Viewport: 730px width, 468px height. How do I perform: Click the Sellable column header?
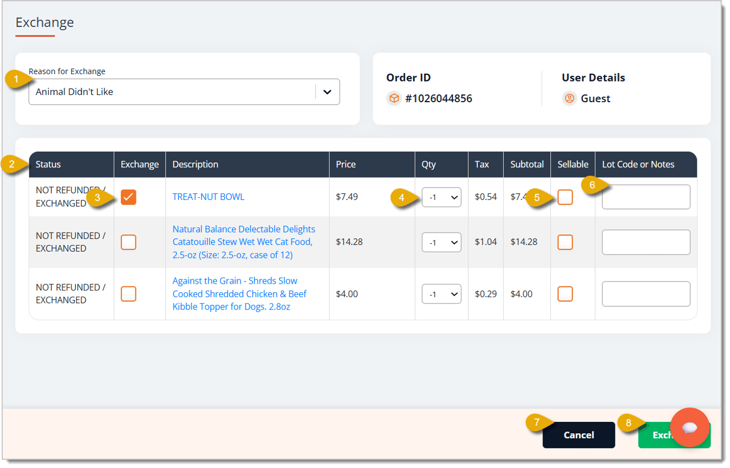[573, 165]
